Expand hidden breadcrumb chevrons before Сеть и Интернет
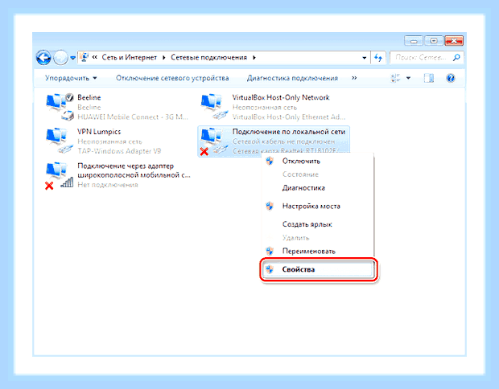 [x=94, y=57]
